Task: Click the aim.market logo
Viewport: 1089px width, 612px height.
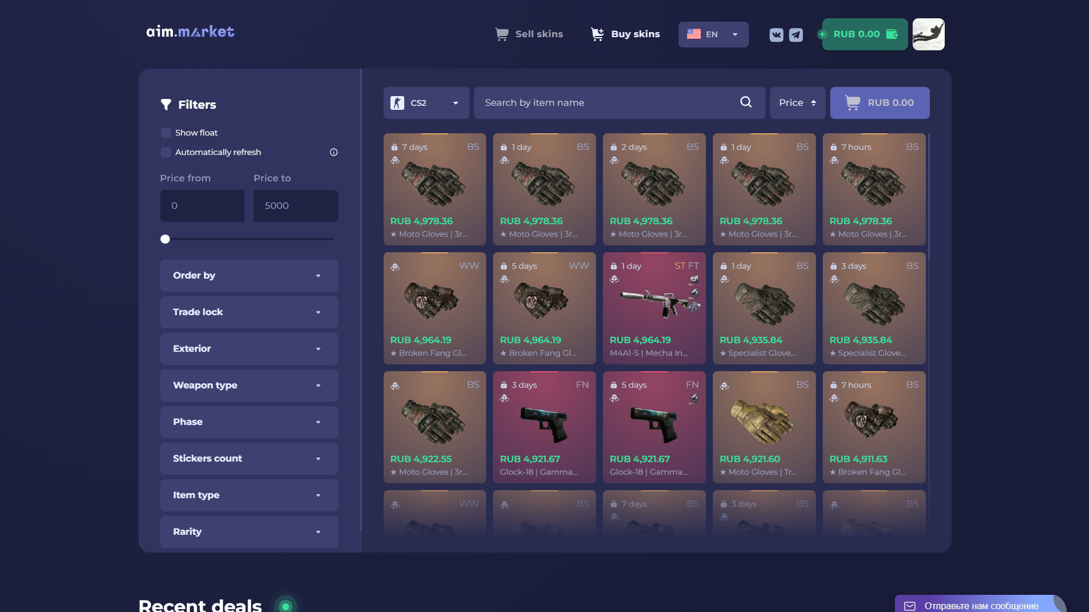Action: (190, 31)
